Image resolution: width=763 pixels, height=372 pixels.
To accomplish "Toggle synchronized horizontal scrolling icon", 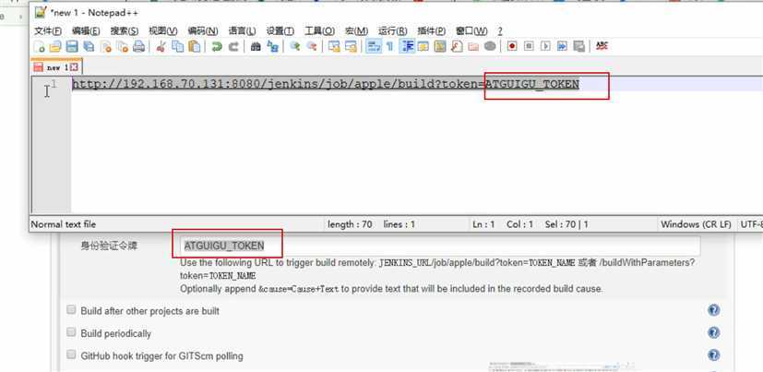I will pyautogui.click(x=351, y=47).
